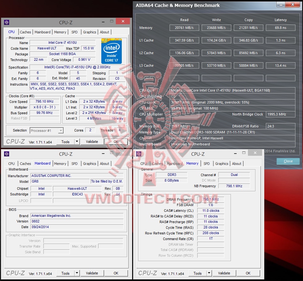Viewport: 303px width, 281px height.
Task: Click the Memory Latency 69.8 ns field
Action: [280, 28]
